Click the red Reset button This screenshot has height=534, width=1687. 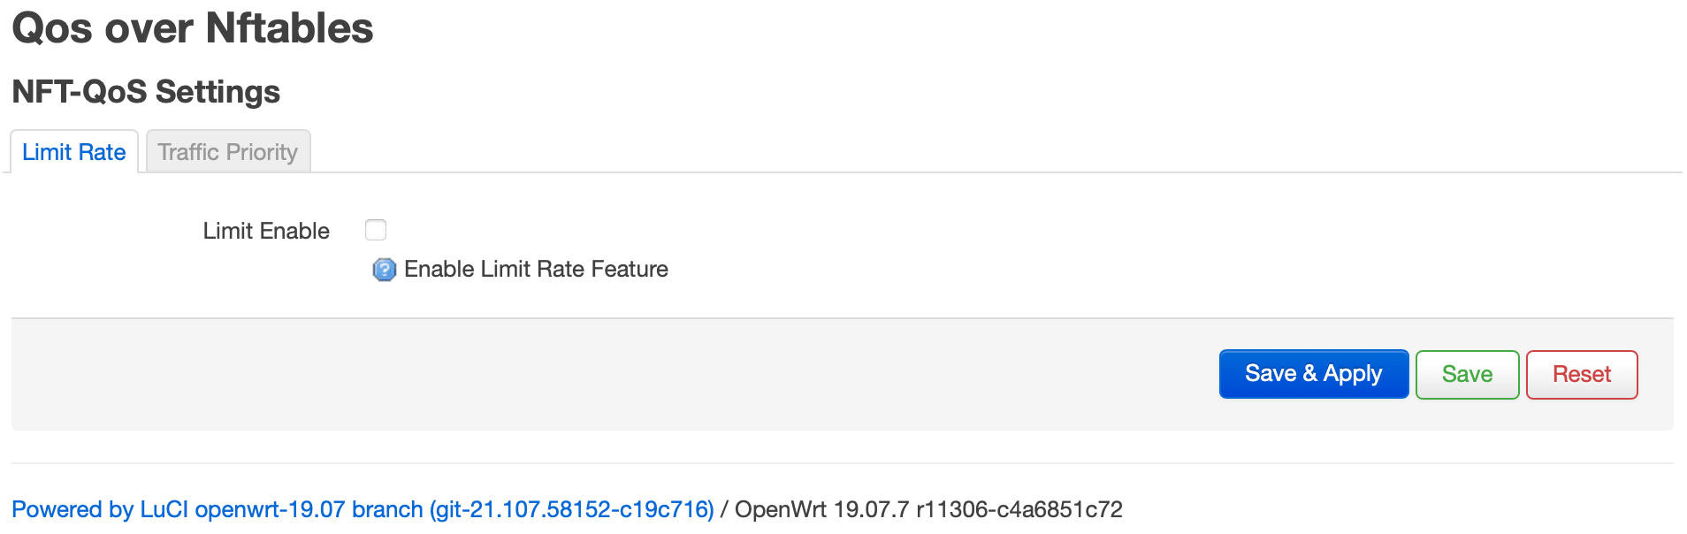point(1582,374)
